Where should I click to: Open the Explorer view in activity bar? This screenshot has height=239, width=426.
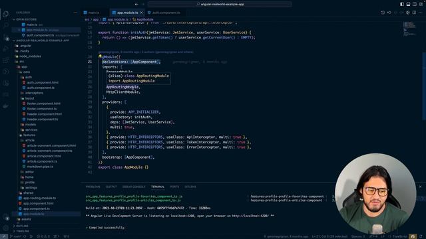tap(6, 13)
